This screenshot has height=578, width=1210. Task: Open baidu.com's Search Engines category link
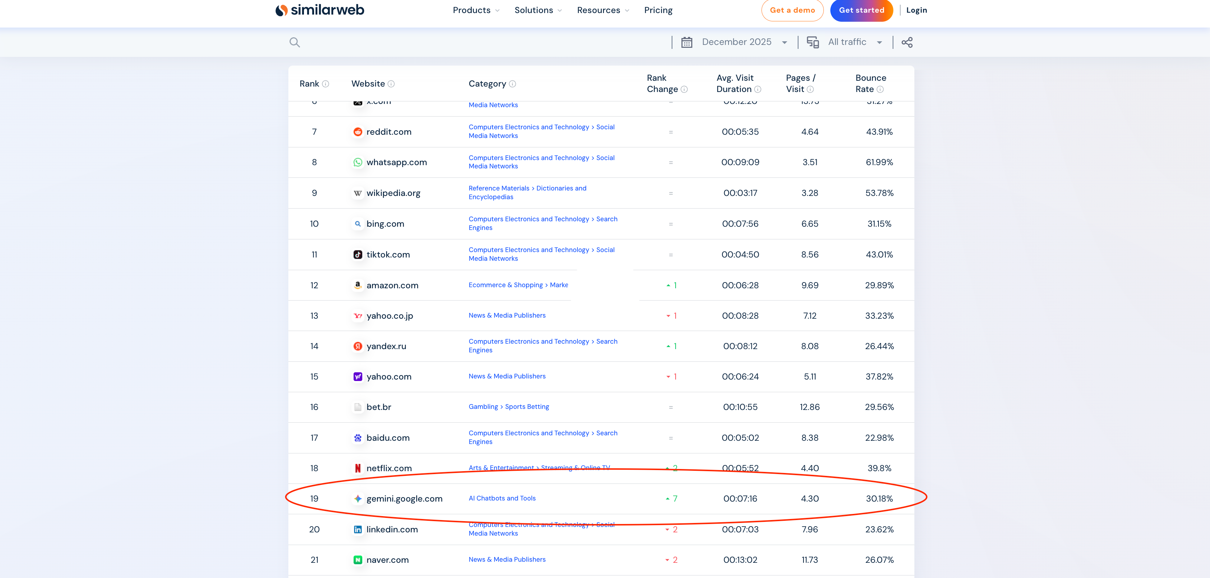(x=543, y=437)
